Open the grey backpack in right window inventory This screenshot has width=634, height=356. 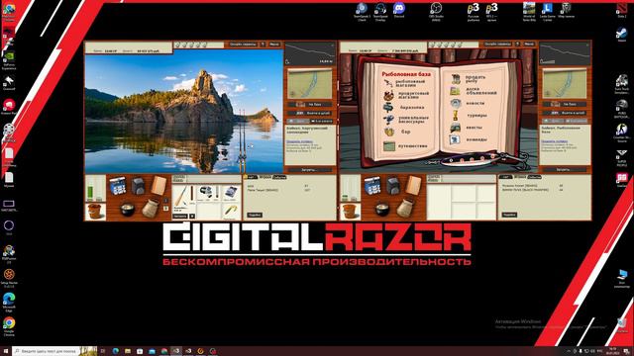(393, 187)
